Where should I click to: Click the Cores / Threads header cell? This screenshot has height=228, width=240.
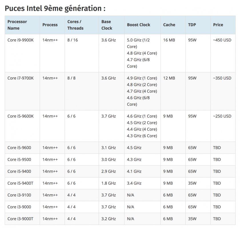(75, 25)
